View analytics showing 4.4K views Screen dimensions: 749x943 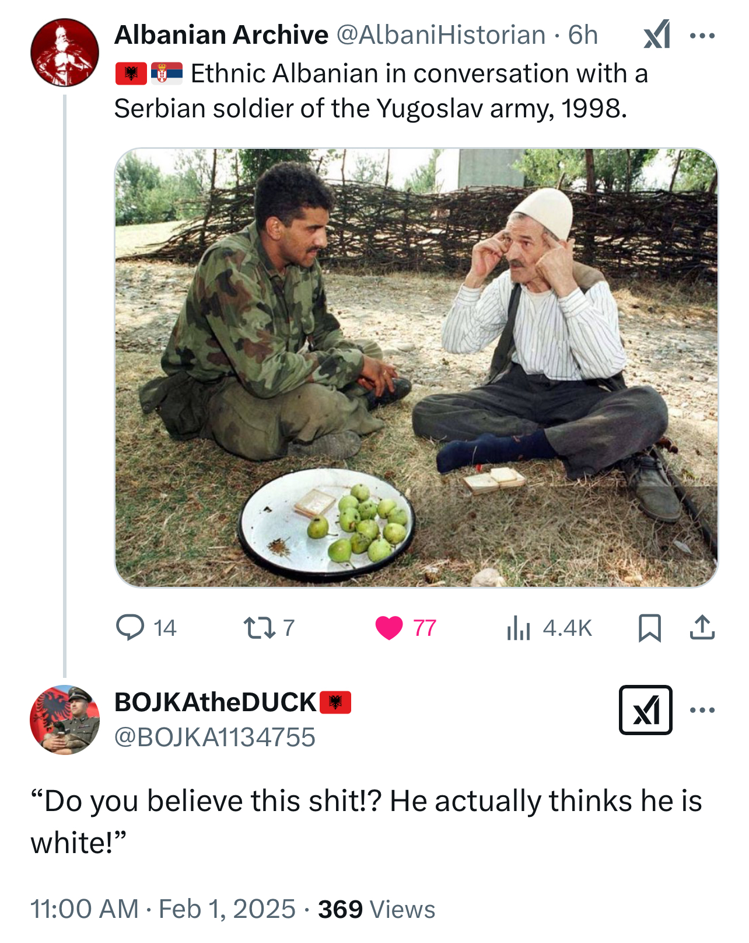point(519,628)
